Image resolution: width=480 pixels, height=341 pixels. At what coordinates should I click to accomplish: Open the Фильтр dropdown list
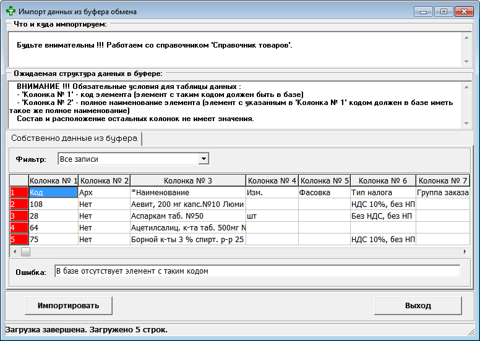point(204,159)
